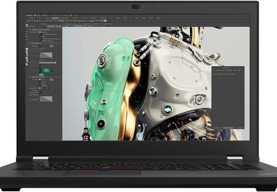Click the Select Tool icon in Tool Settings header
The image size is (277, 192).
[27, 25]
